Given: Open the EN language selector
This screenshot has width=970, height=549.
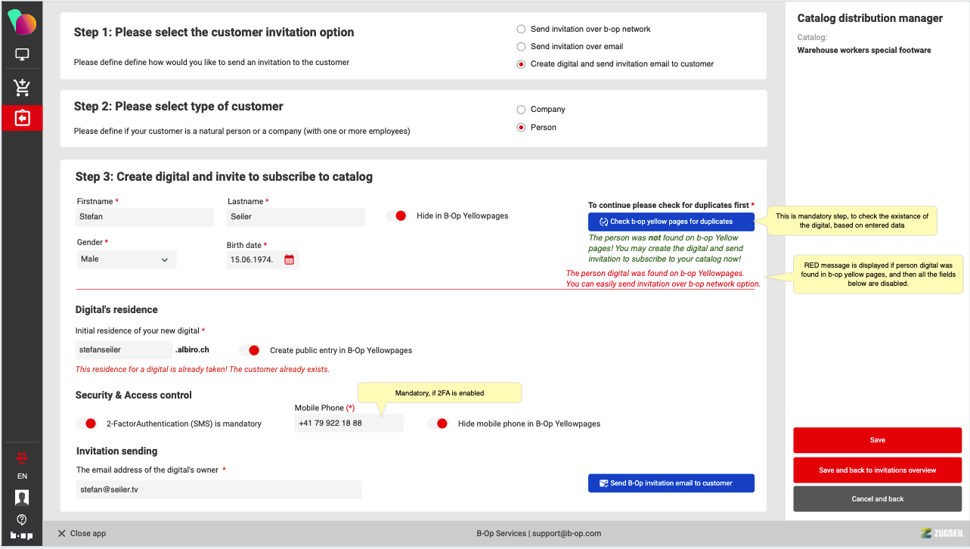Looking at the screenshot, I should [22, 476].
